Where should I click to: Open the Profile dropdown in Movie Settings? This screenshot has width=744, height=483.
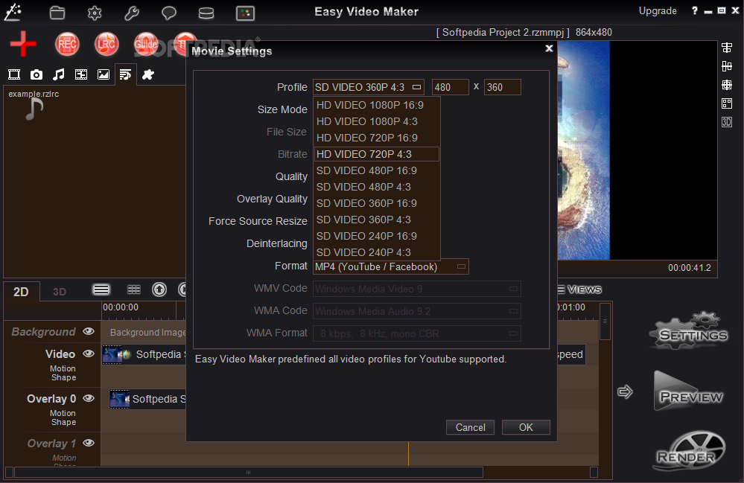(368, 87)
